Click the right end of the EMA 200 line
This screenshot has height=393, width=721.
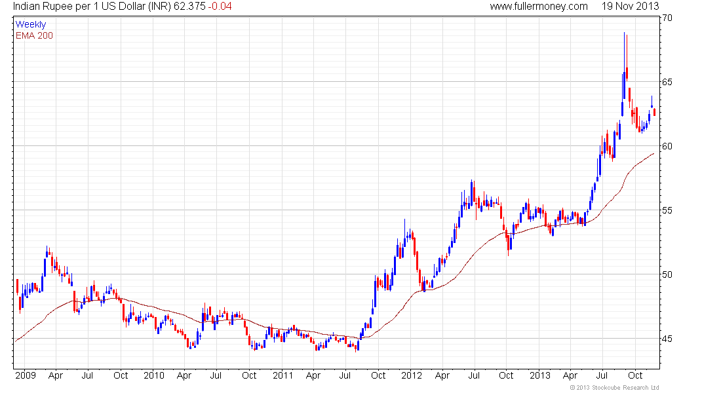(653, 153)
